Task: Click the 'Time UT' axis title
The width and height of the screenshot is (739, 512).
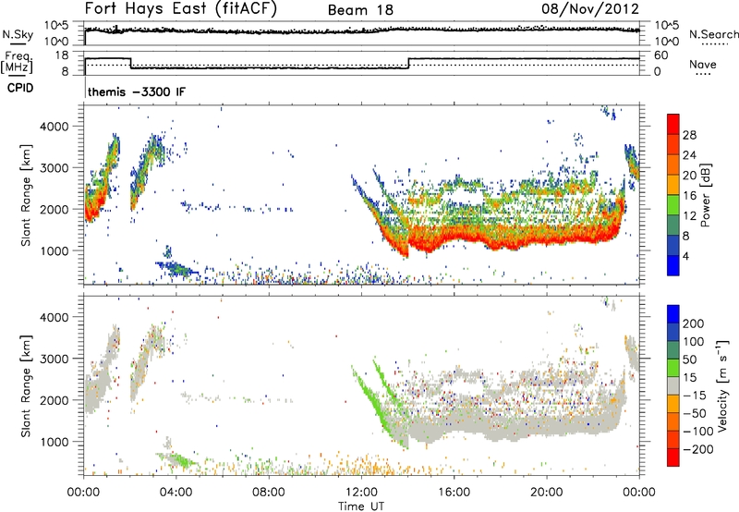Action: 361,506
